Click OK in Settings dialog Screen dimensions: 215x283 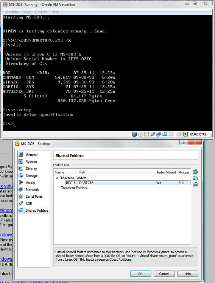pos(140,274)
